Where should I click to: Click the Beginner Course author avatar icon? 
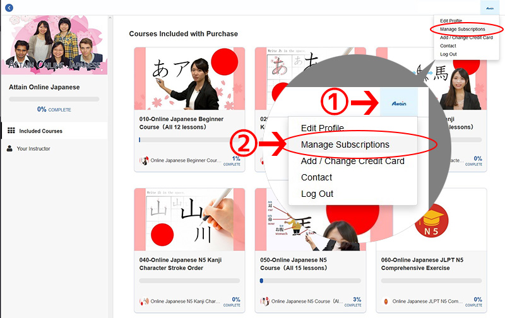click(x=144, y=160)
